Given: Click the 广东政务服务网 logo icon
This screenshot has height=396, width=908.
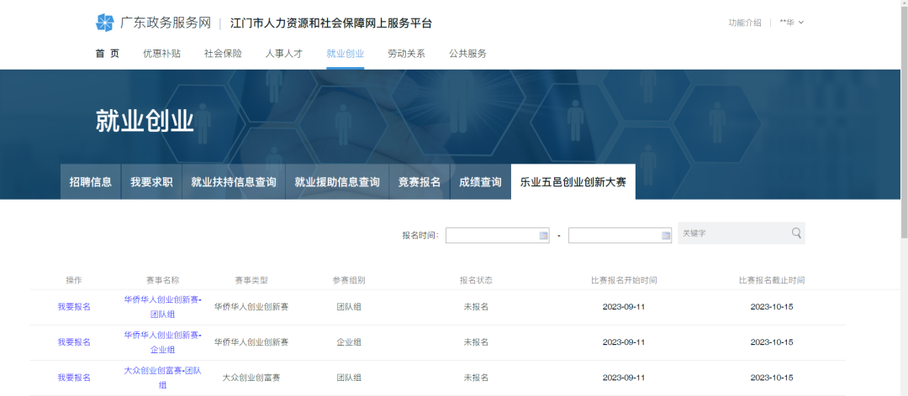Looking at the screenshot, I should click(105, 23).
